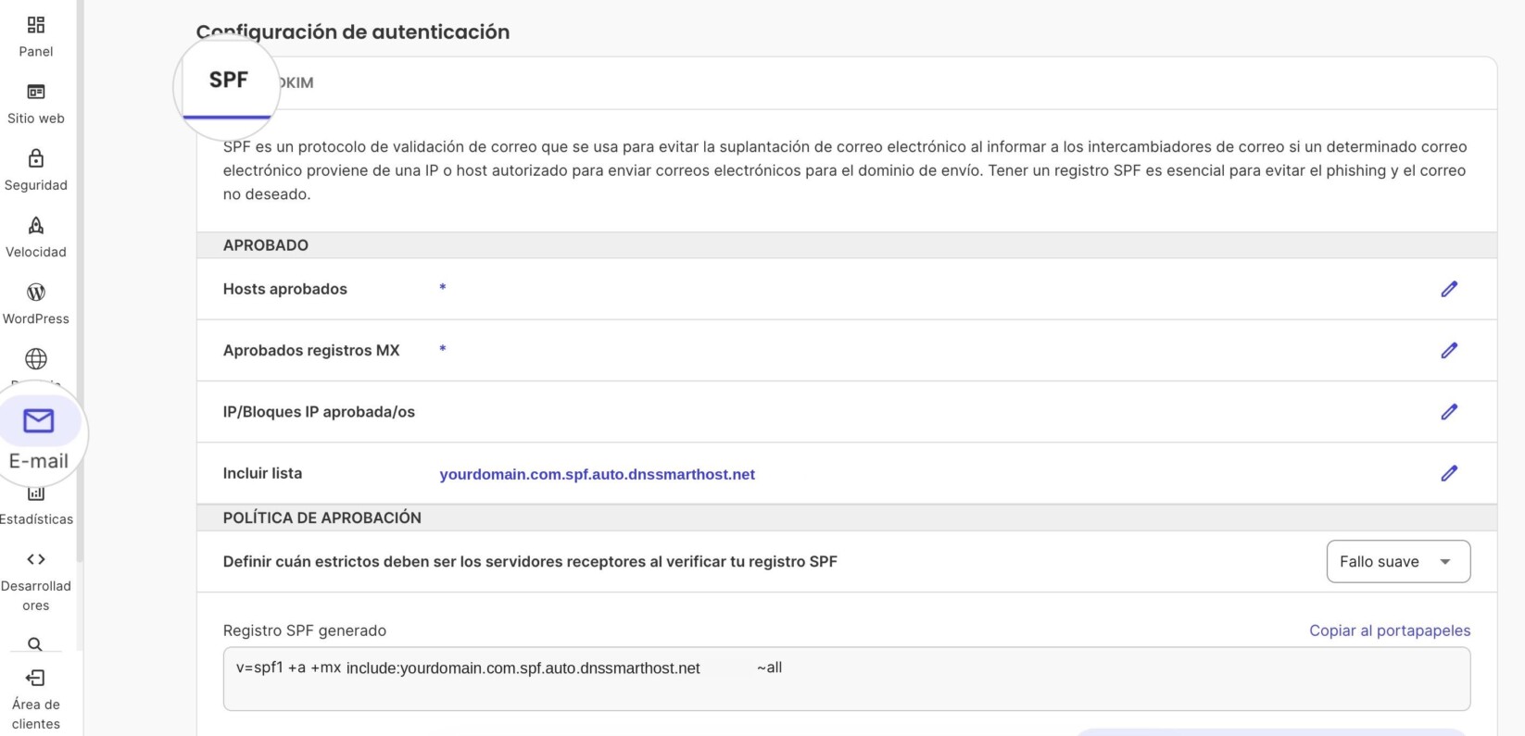1525x736 pixels.
Task: Select the WordPress sidebar icon
Action: [x=36, y=292]
